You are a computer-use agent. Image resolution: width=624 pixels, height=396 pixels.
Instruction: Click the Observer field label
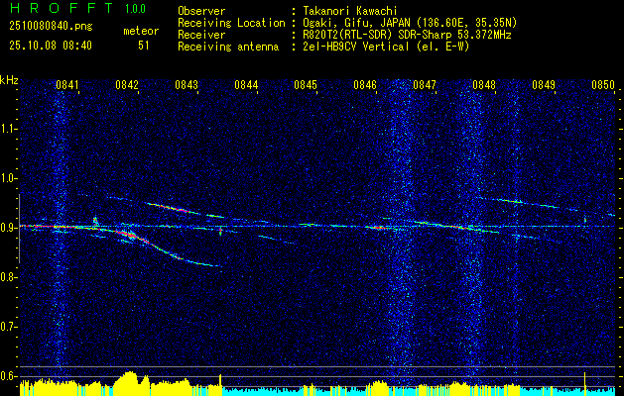tap(201, 11)
